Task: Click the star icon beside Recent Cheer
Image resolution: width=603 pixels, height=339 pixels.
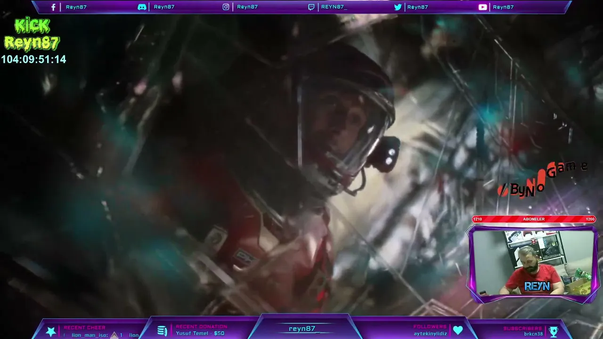Action: pyautogui.click(x=51, y=331)
